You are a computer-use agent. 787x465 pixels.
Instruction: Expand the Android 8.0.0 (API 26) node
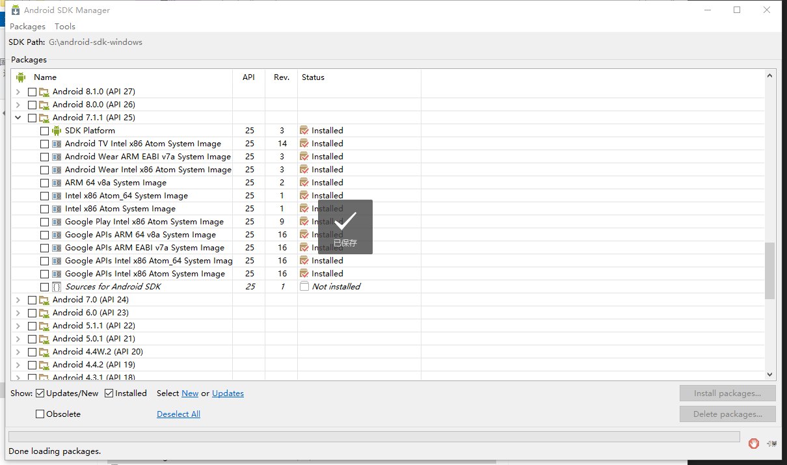[x=18, y=105]
